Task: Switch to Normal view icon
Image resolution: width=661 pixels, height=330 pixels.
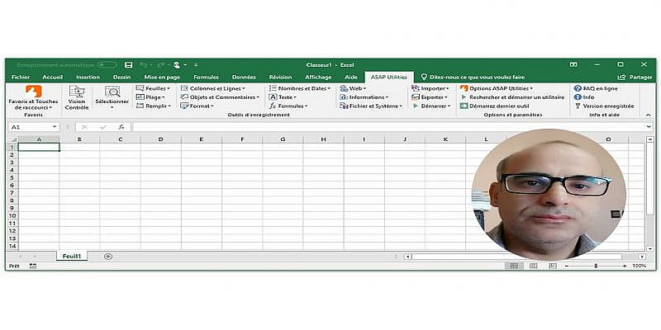Action: (514, 266)
